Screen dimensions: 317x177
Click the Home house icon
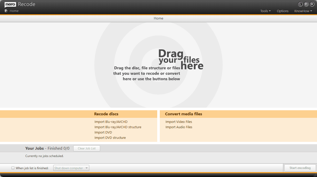point(6,11)
